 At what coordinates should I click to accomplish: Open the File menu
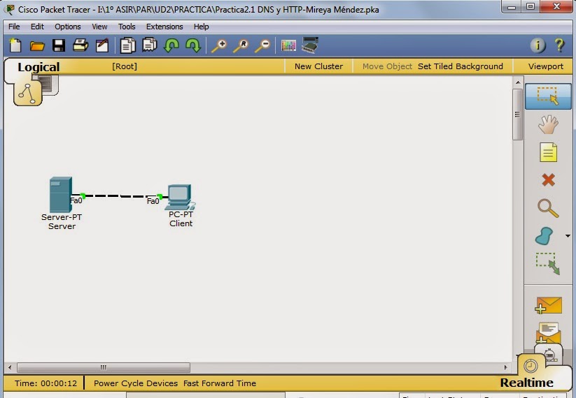pyautogui.click(x=14, y=27)
